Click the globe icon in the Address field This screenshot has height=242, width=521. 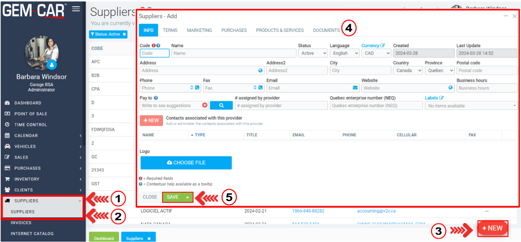(x=260, y=70)
